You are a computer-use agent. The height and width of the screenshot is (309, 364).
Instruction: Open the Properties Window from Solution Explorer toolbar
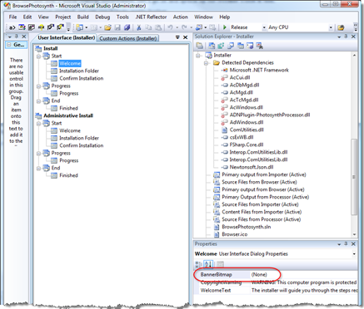coord(199,46)
